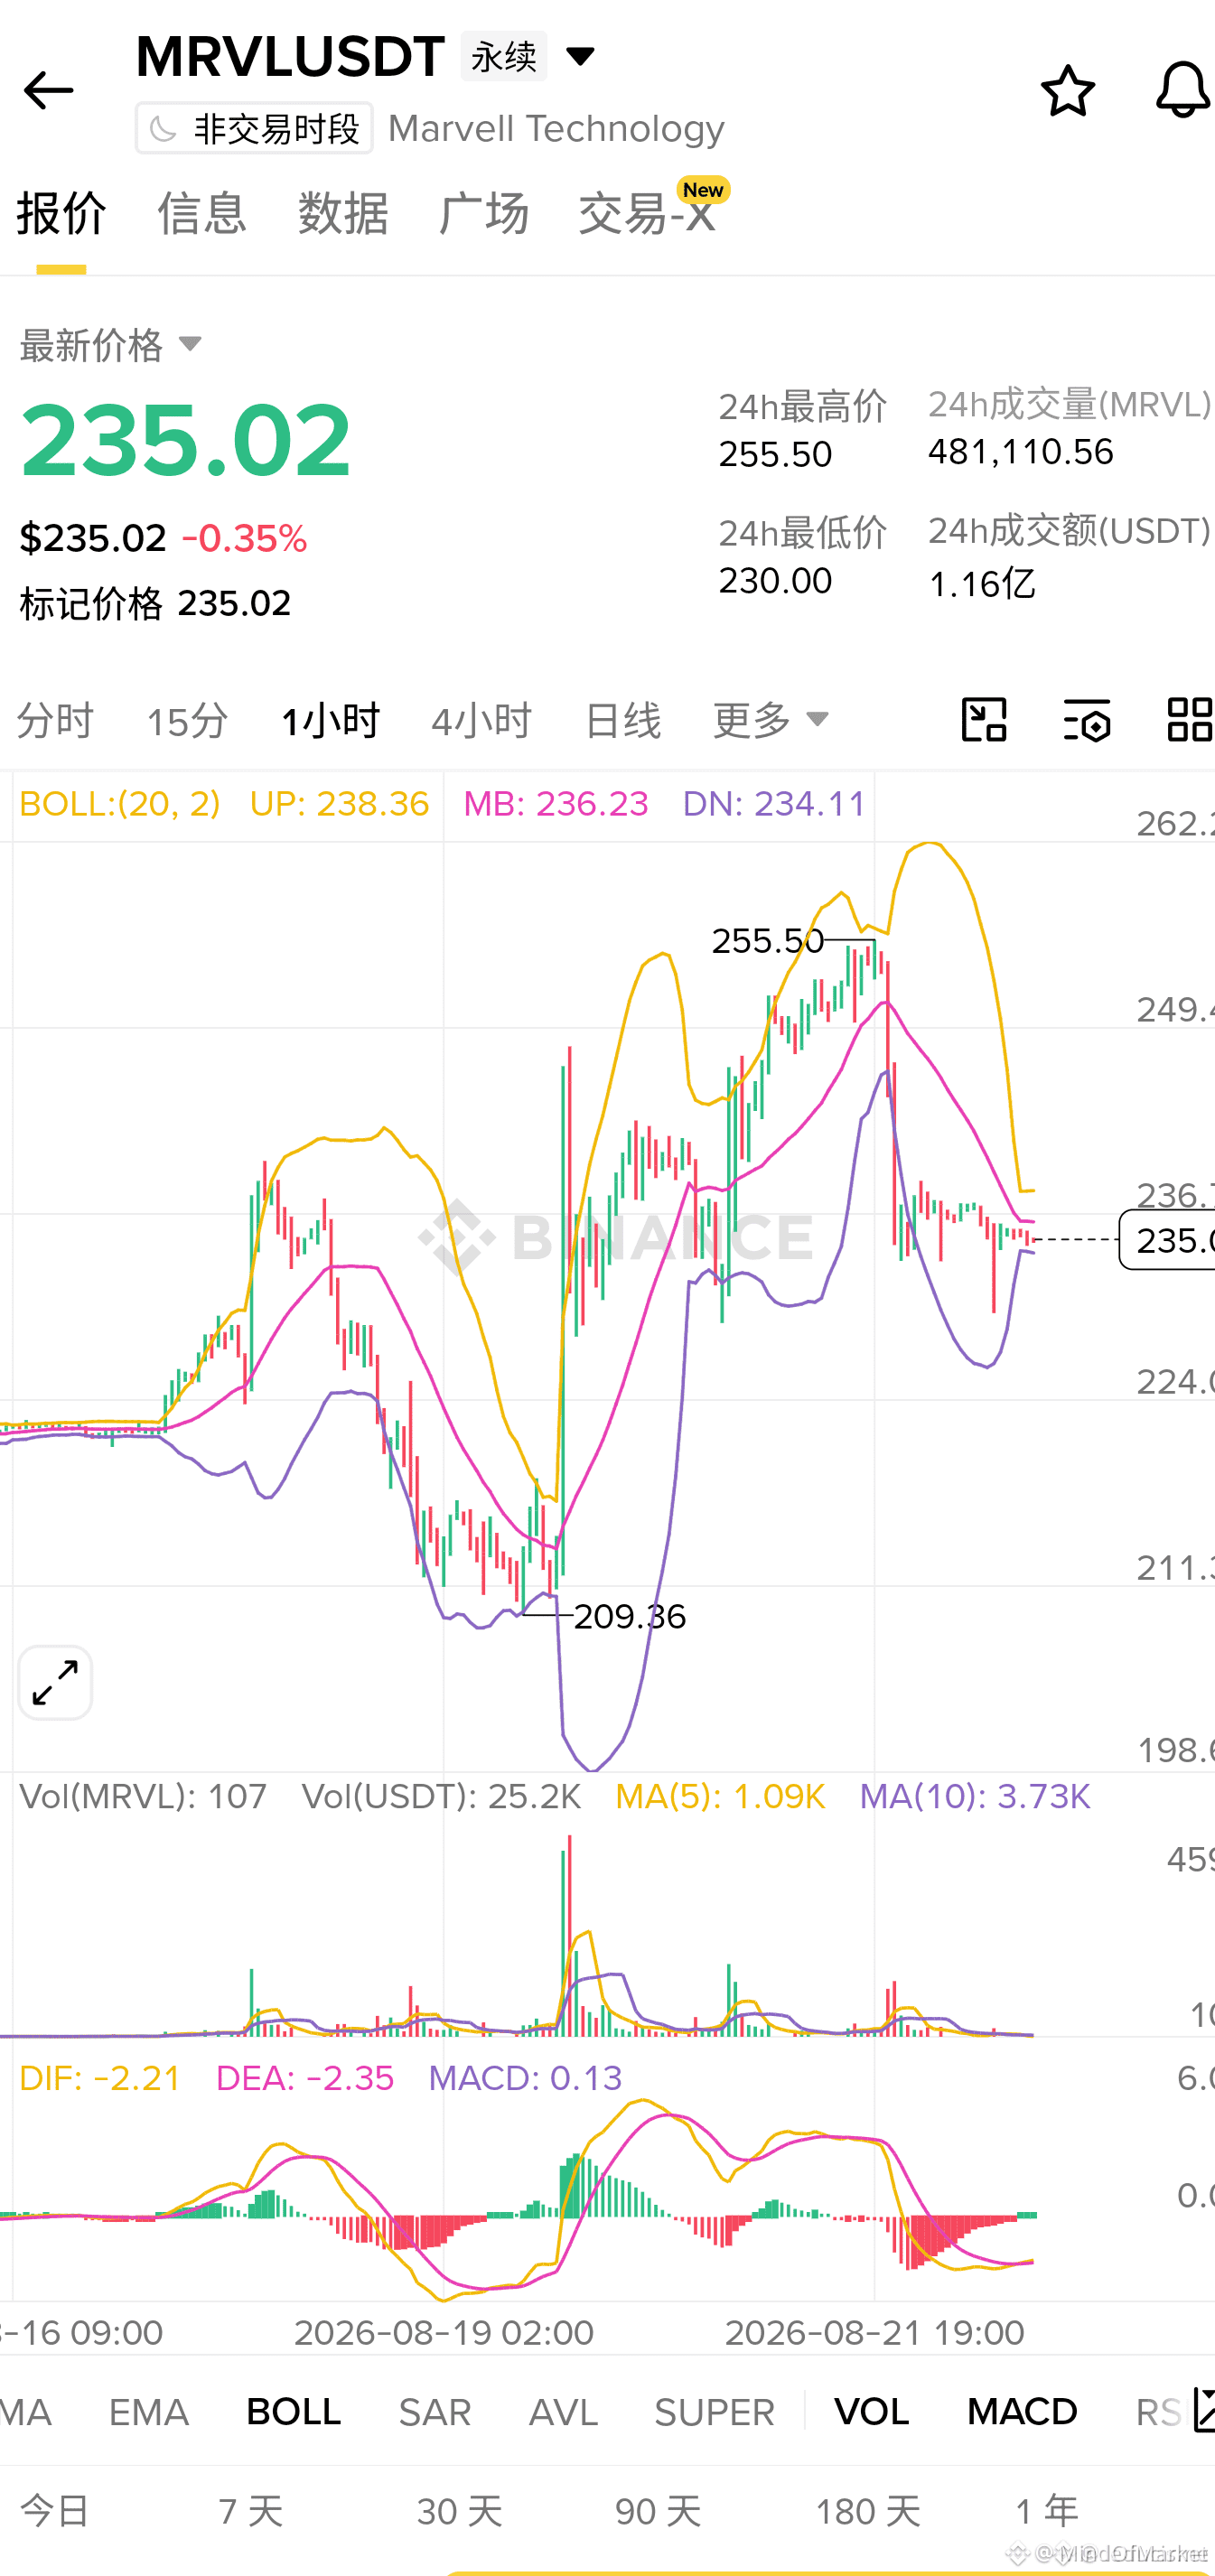Select the 分时 timeframe

pyautogui.click(x=55, y=720)
